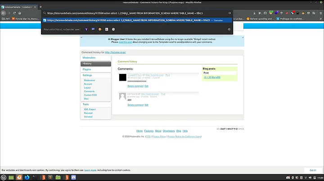Image resolution: width=324 pixels, height=181 pixels.
Task: Search with Yahoo one-off engine
Action: point(86,29)
